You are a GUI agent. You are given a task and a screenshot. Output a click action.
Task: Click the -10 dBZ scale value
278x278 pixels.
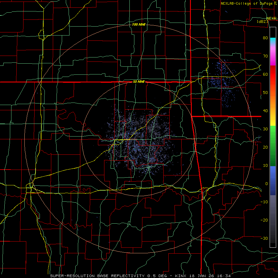click(x=264, y=202)
